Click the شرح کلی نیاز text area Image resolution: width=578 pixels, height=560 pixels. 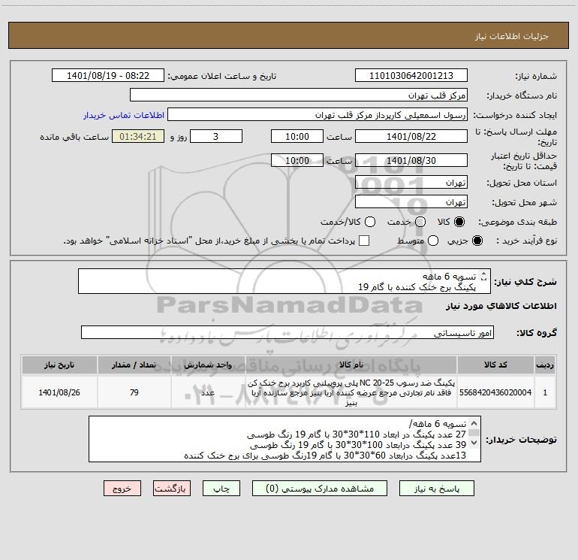point(284,281)
